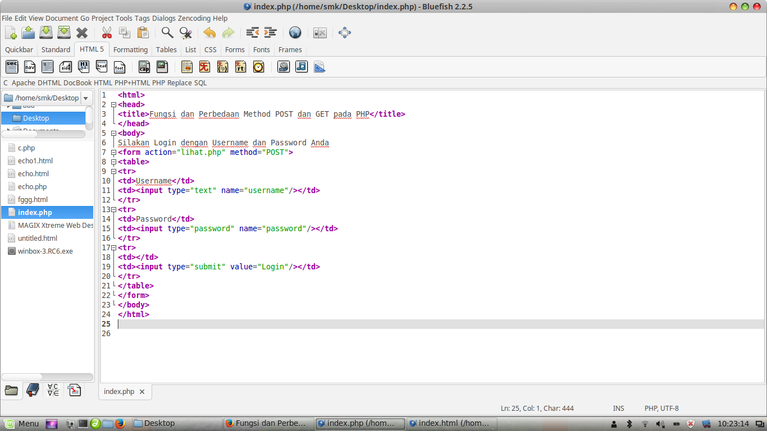
Task: Switch to the CSS toolbar tab
Action: 211,50
